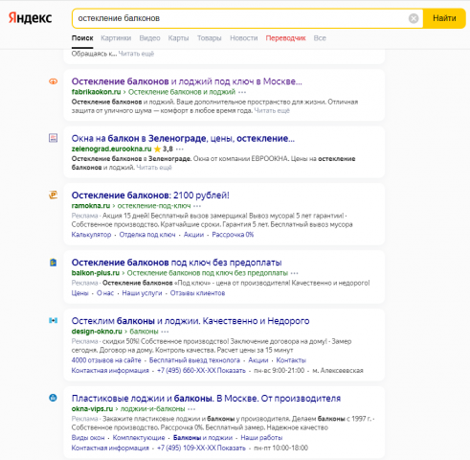Open the Комплектующие sitelink
This screenshot has width=470, height=460.
click(139, 438)
